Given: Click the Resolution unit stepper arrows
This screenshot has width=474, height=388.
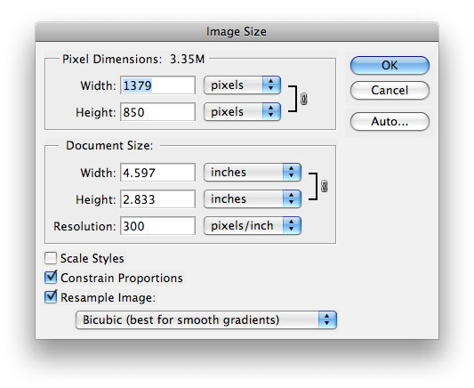Looking at the screenshot, I should tap(292, 225).
